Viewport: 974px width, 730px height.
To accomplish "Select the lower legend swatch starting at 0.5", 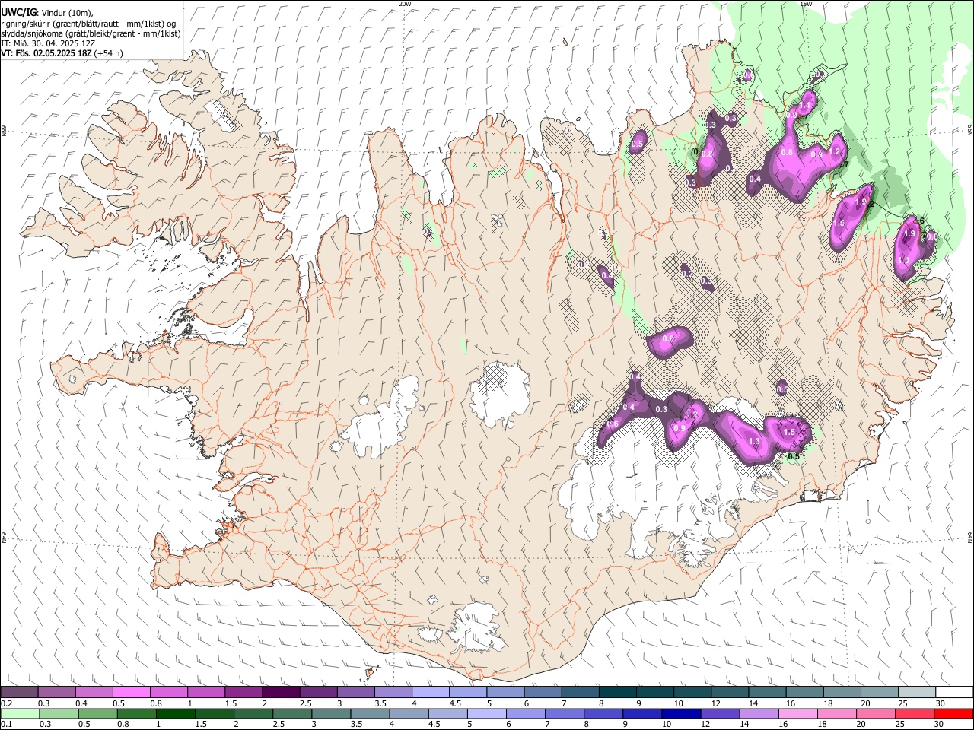I will coord(97,714).
